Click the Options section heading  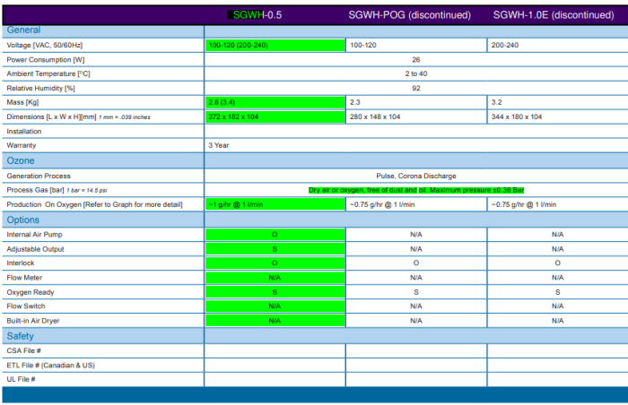pyautogui.click(x=23, y=220)
